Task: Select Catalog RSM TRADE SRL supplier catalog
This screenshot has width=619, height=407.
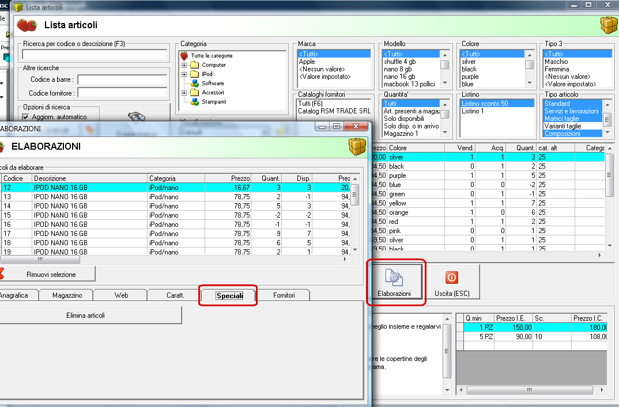Action: [334, 111]
